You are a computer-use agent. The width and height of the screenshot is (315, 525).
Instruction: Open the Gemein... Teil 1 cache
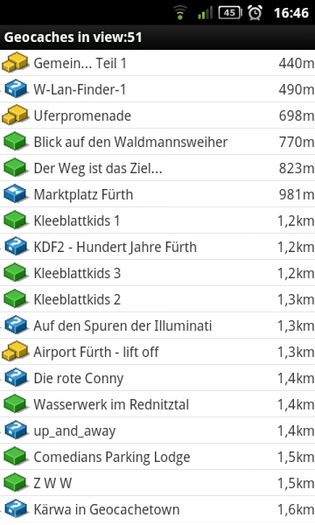point(157,63)
